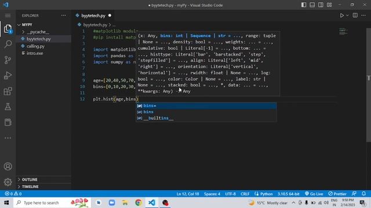Close byytetech.py tab via unsaved dot
This screenshot has height=208, width=371.
tap(110, 16)
